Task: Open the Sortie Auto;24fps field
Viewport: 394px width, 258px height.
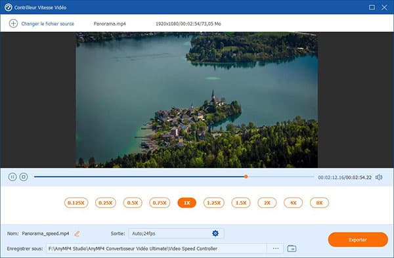Action: pos(176,233)
